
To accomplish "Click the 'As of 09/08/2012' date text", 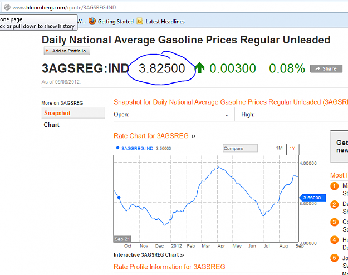I will 61,82.
